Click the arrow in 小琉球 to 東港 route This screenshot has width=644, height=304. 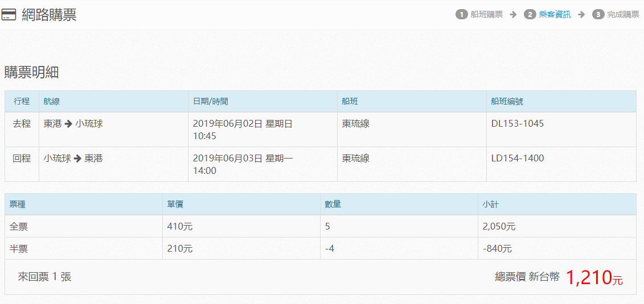pos(77,159)
